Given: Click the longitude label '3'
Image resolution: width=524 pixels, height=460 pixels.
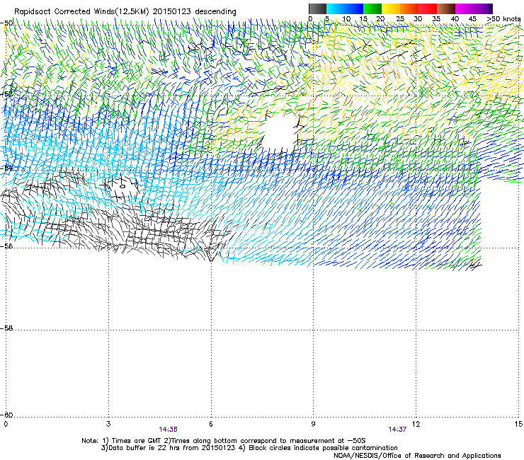Looking at the screenshot, I should pos(108,424).
